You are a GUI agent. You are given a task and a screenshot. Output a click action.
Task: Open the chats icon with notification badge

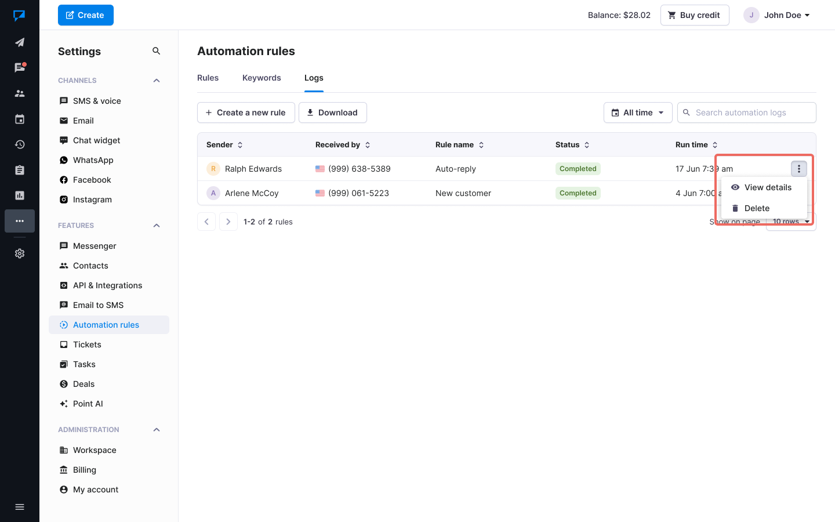coord(19,67)
